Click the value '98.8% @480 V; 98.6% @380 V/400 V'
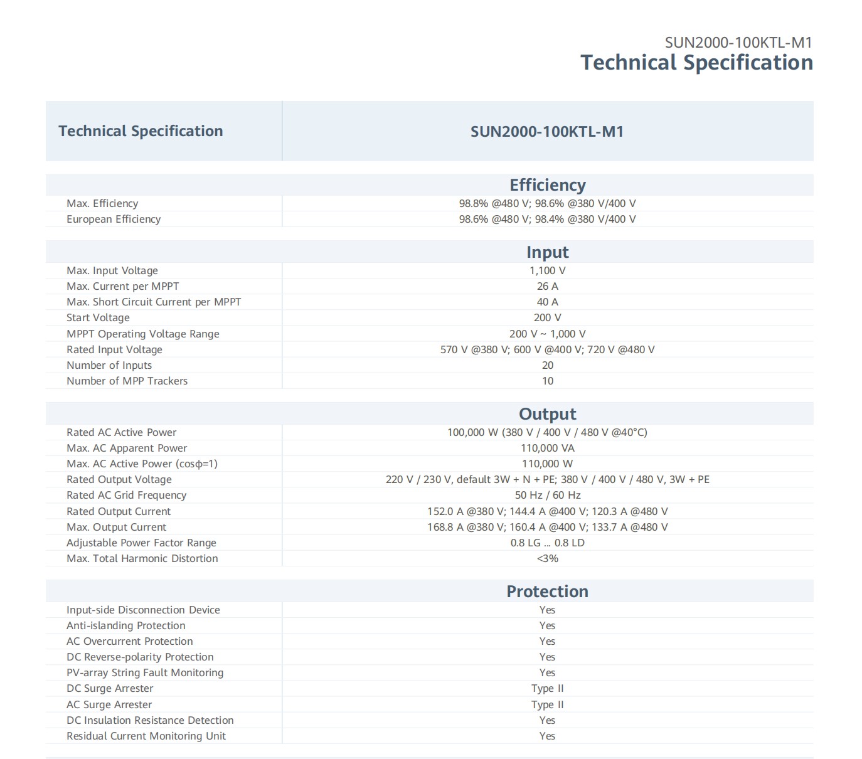The width and height of the screenshot is (862, 759). (547, 203)
